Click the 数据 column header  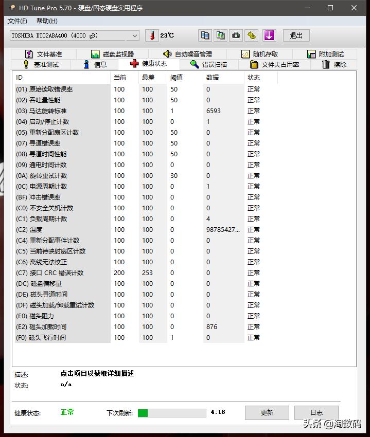click(224, 78)
